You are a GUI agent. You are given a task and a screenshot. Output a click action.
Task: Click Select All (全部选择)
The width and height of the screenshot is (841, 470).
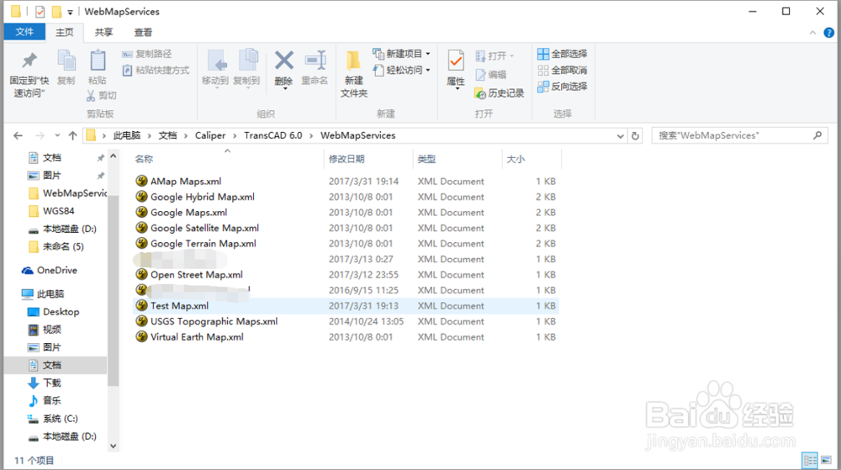pyautogui.click(x=562, y=54)
